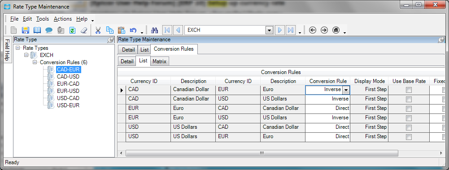This screenshot has height=170, width=449.
Task: Click the open book toolbar icon
Action: (x=37, y=30)
